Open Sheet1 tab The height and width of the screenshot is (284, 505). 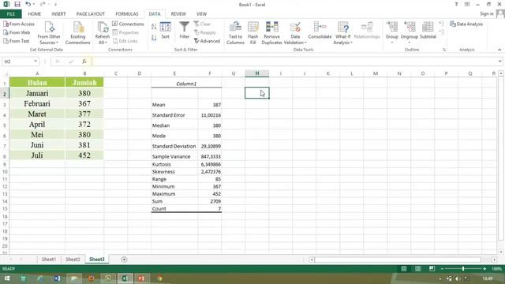coord(49,260)
